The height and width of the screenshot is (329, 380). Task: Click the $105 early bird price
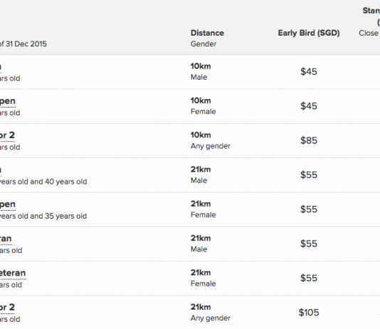pyautogui.click(x=309, y=313)
